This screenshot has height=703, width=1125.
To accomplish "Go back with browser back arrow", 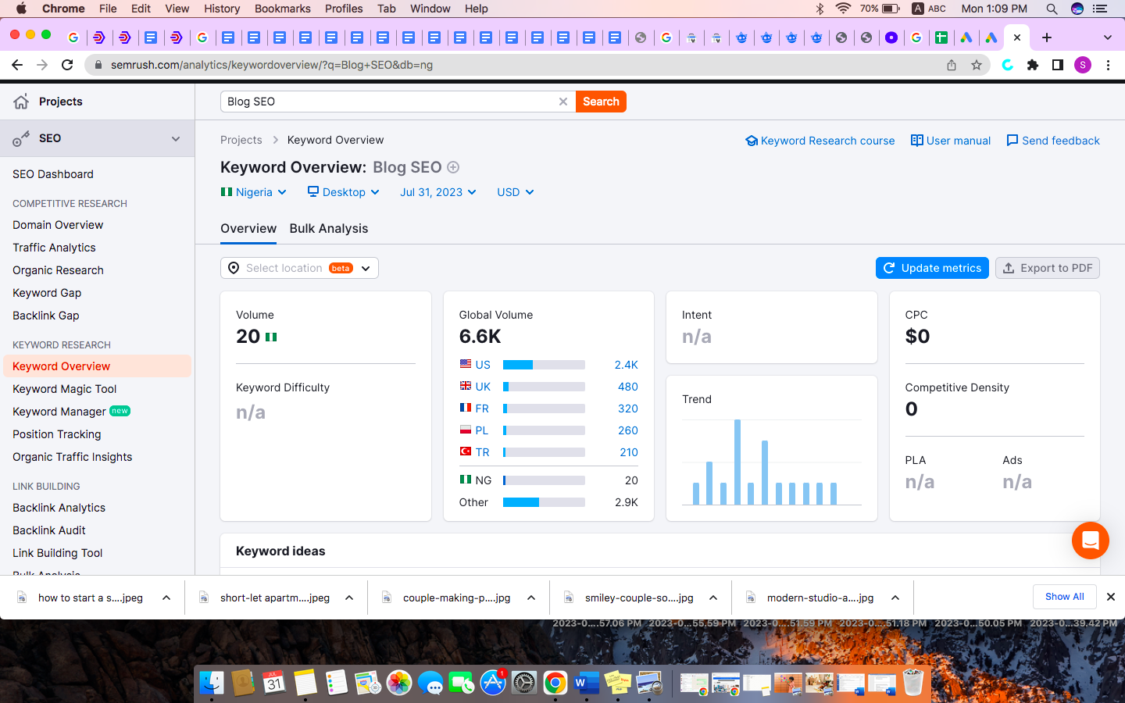I will click(x=17, y=65).
